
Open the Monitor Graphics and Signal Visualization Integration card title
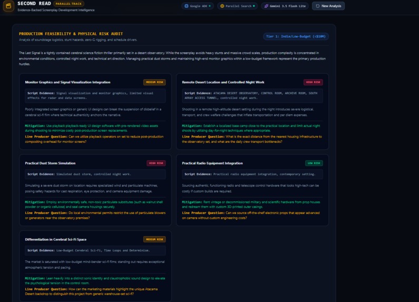pos(67,82)
